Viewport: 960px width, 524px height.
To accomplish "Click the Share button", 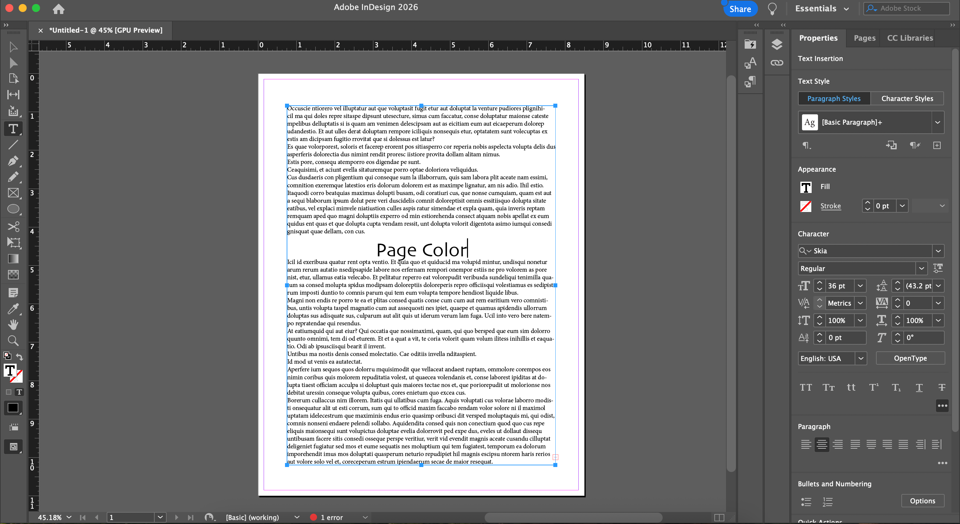I will (740, 9).
